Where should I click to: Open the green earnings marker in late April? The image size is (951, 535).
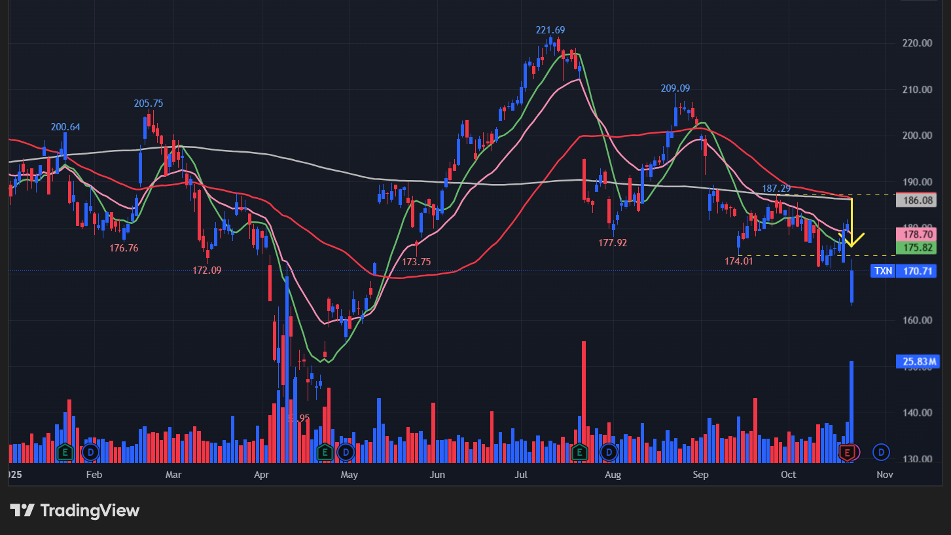pyautogui.click(x=324, y=452)
